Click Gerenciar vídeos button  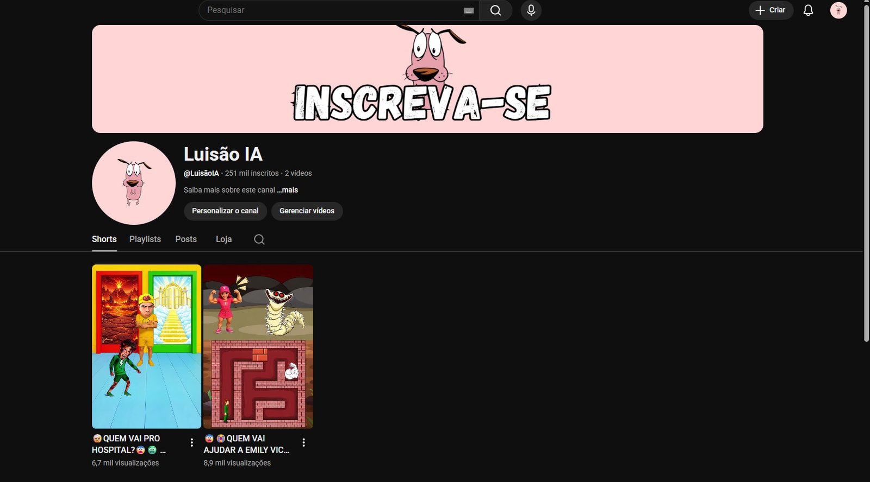click(x=307, y=211)
